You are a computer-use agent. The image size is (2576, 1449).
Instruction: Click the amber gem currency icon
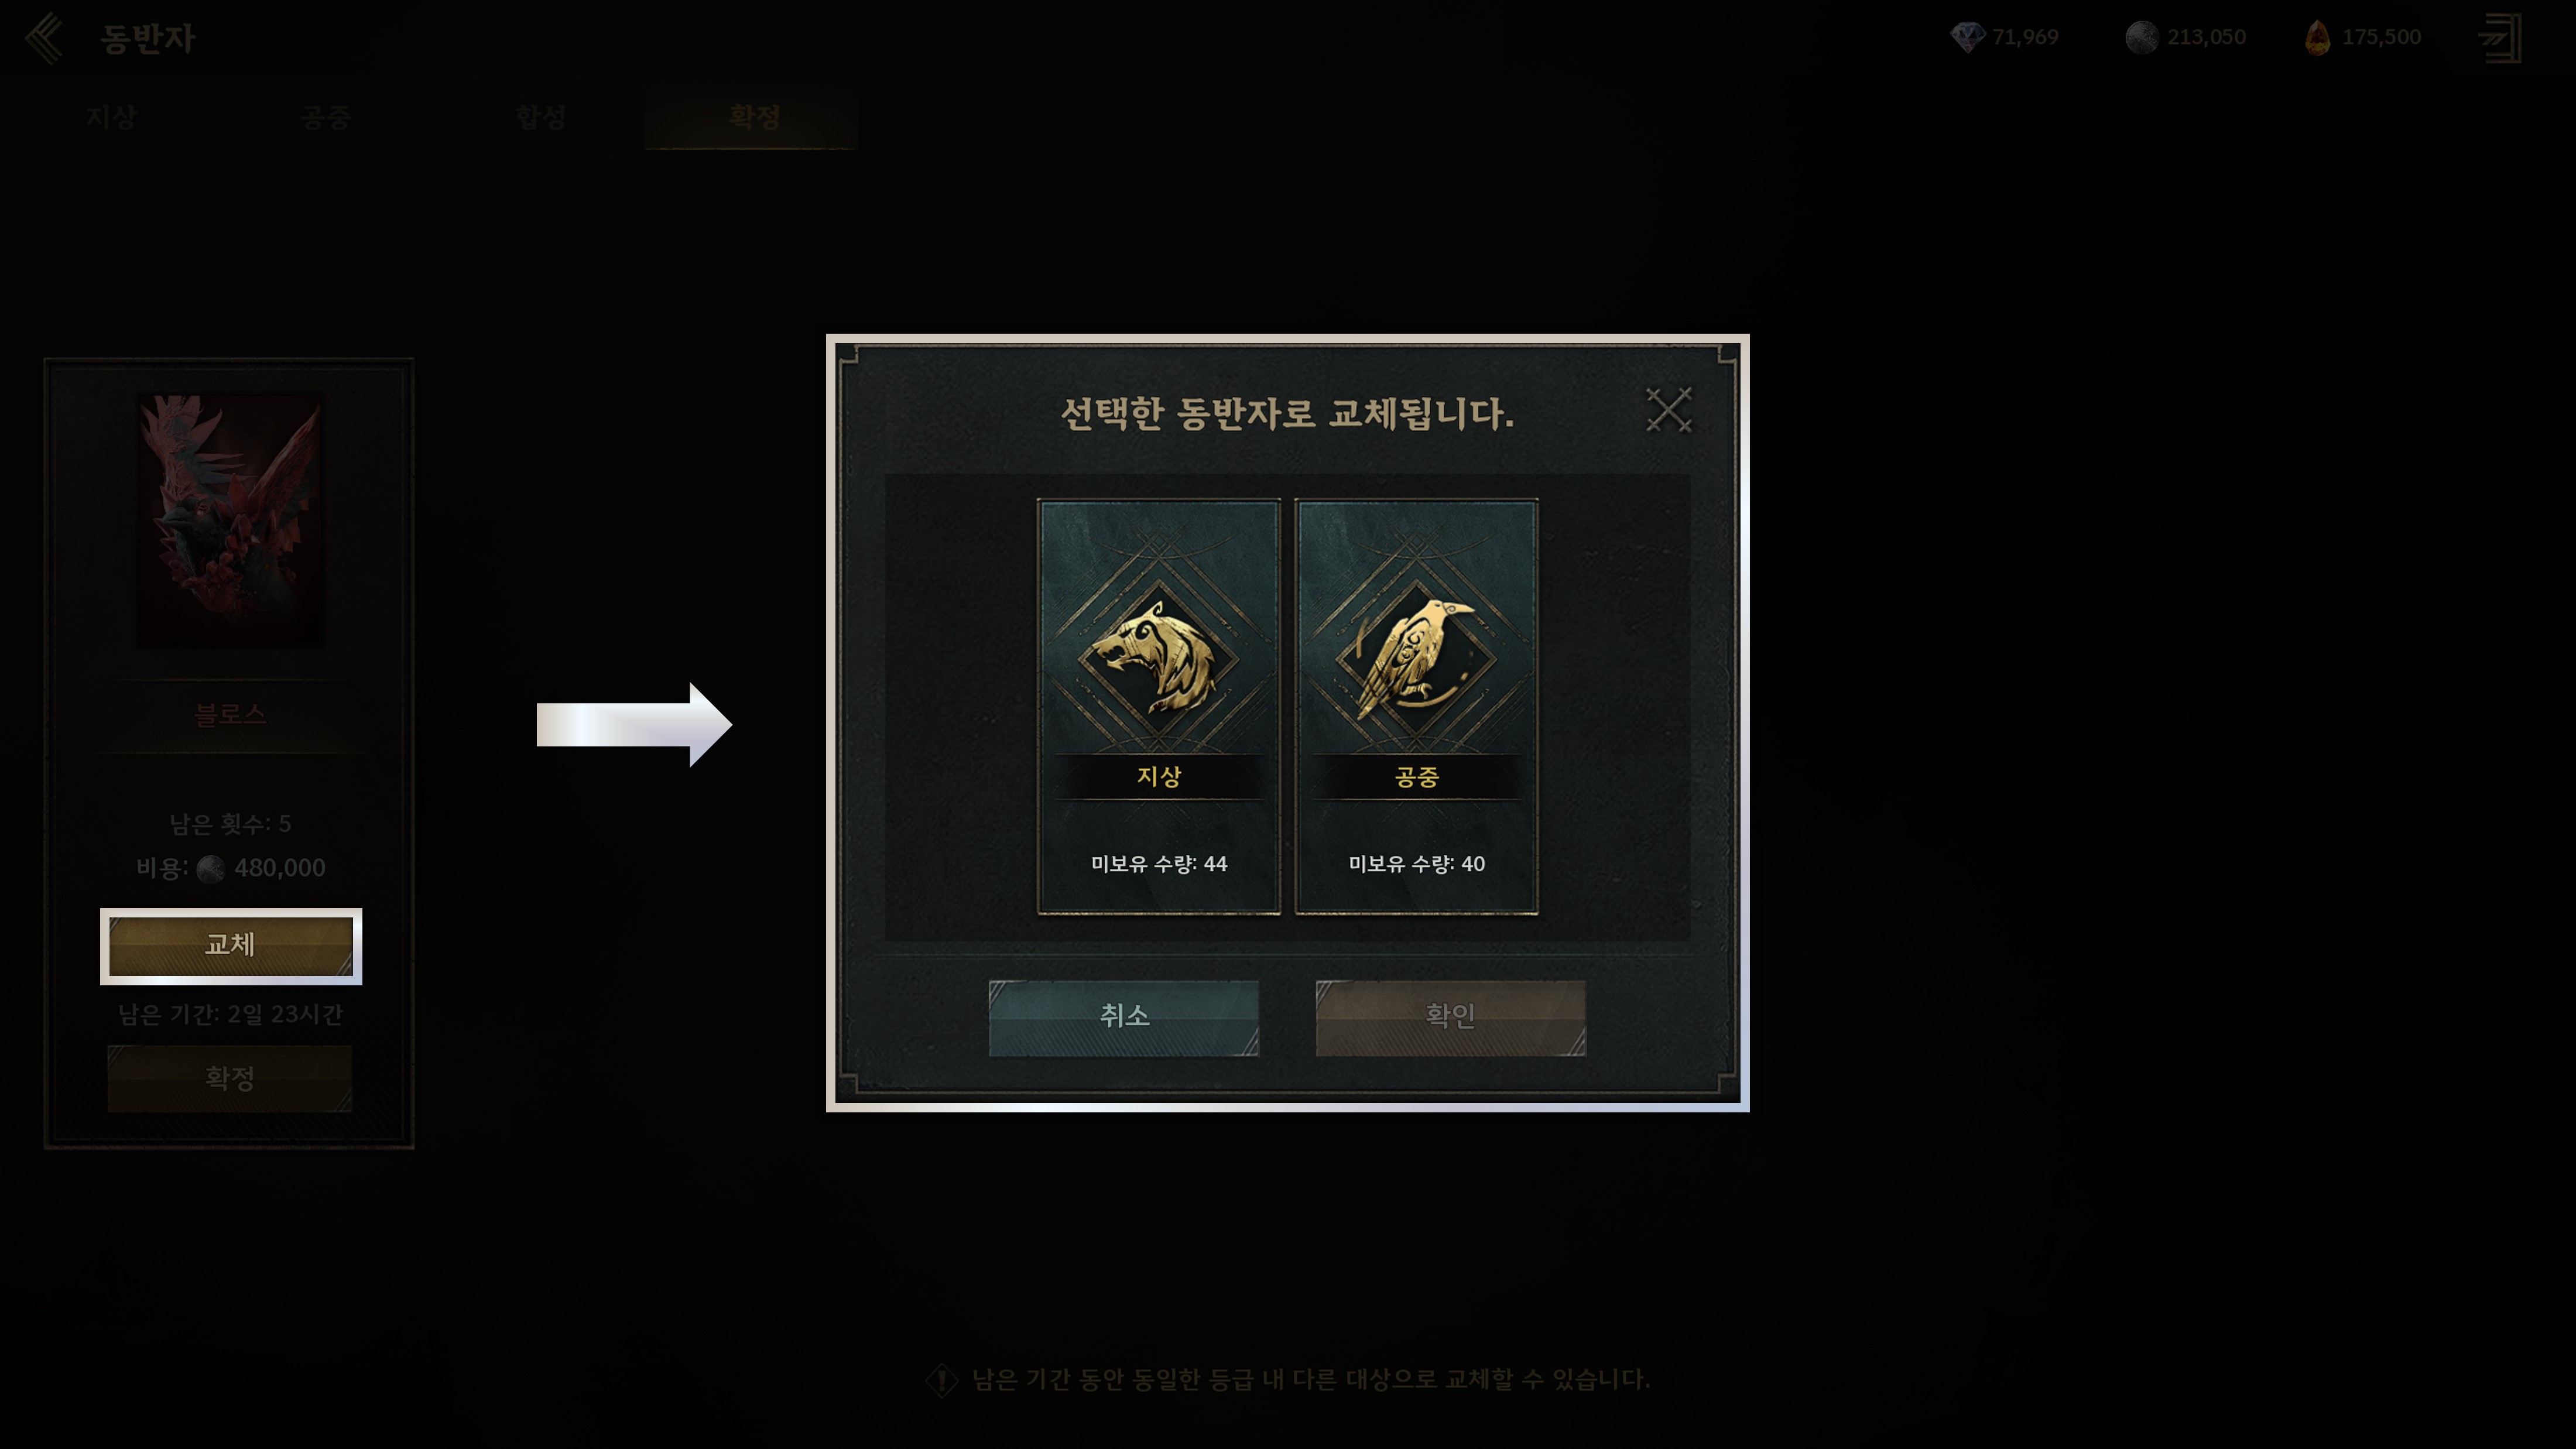pyautogui.click(x=2317, y=38)
